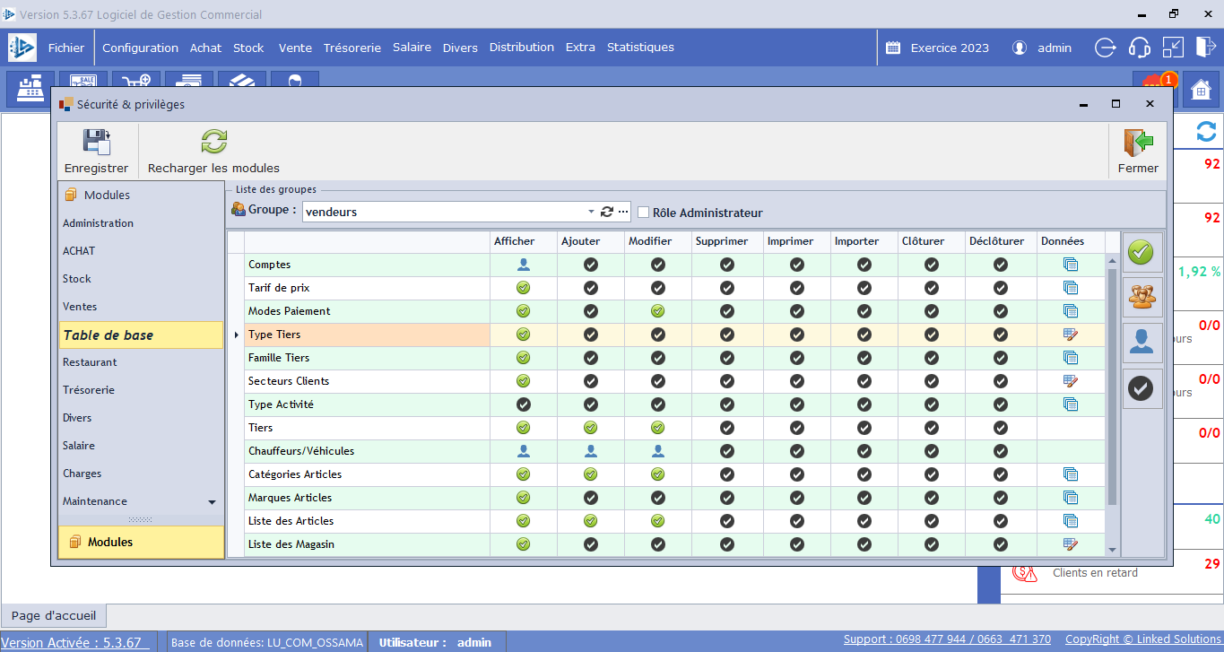Viewport: 1224px width, 652px height.
Task: Toggle Ajouter permission for Tiers row
Action: 590,428
